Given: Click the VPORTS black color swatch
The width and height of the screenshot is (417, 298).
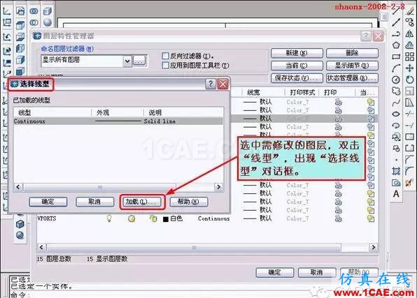Looking at the screenshot, I should [x=166, y=219].
